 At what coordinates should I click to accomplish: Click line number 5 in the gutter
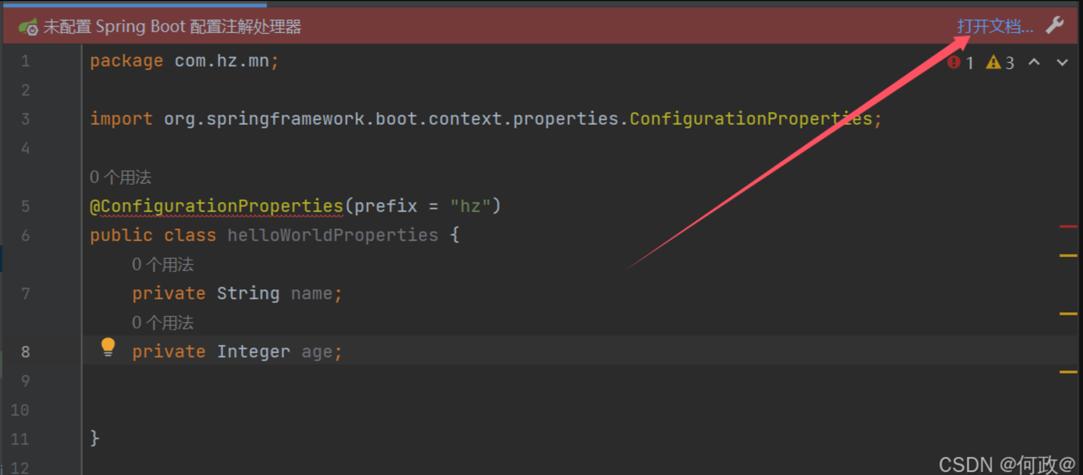click(x=25, y=206)
